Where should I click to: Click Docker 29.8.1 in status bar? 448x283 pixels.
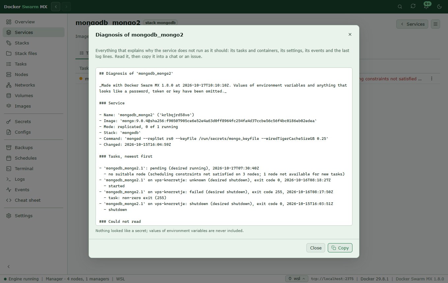[375, 279]
